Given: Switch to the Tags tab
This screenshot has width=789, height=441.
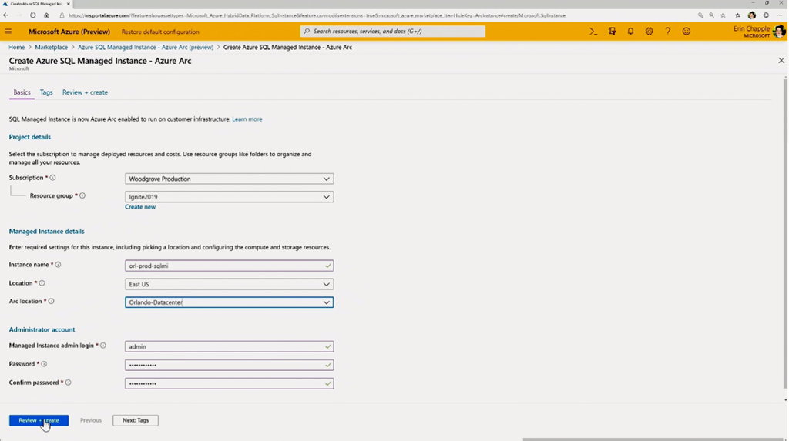Looking at the screenshot, I should (46, 92).
